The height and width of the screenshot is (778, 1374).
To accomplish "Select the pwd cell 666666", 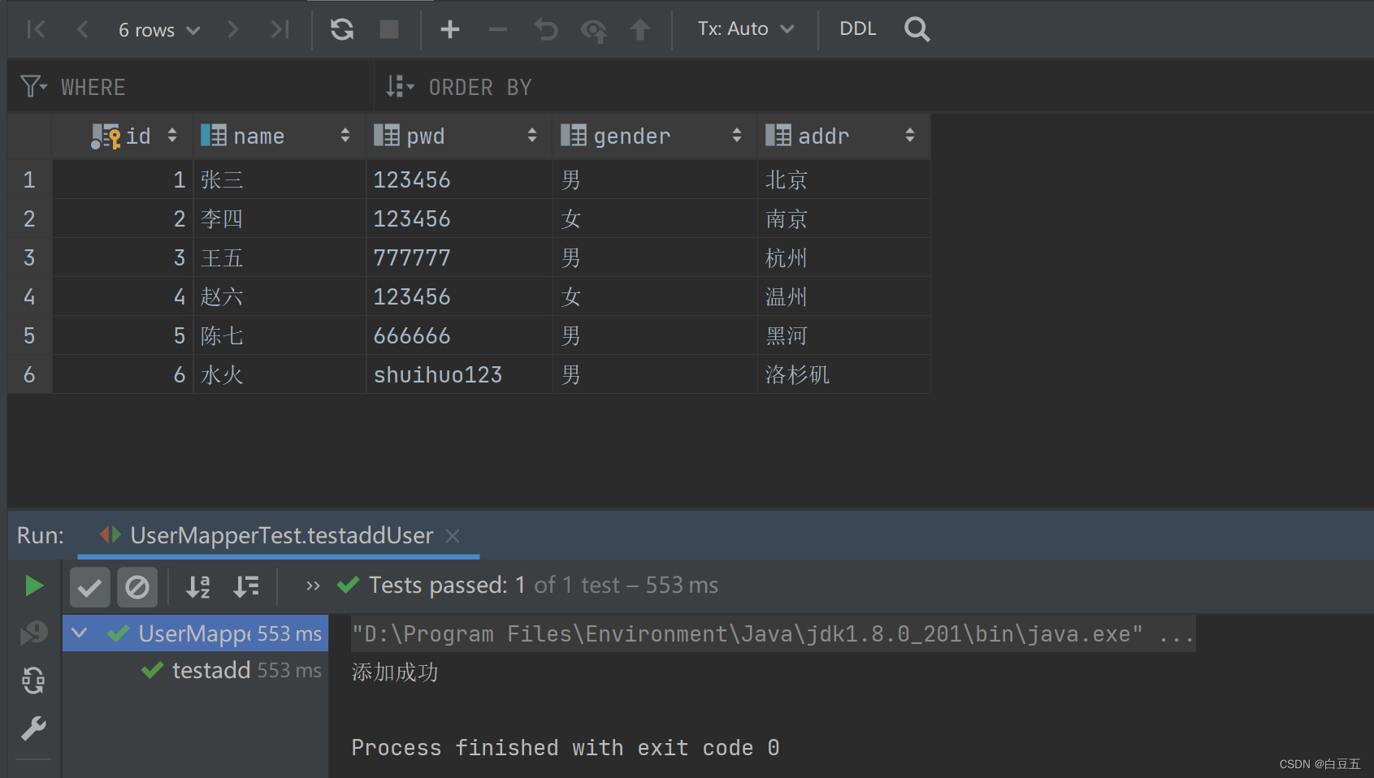I will (x=459, y=335).
